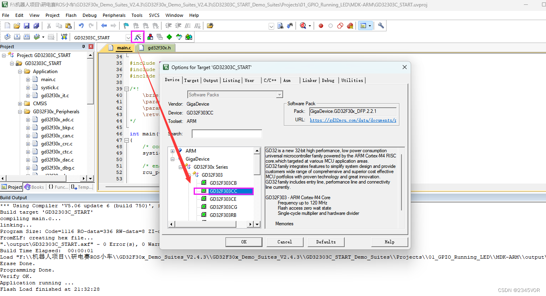The image size is (546, 296).
Task: Switch to the Books panel tab
Action: click(x=34, y=187)
